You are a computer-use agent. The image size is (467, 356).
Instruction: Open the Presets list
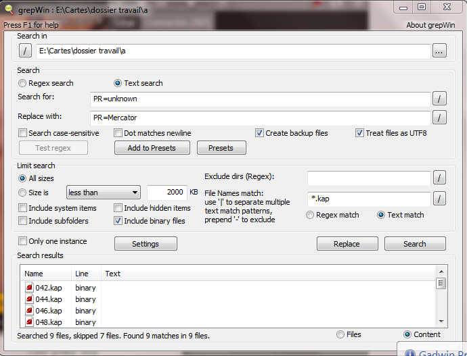click(221, 148)
